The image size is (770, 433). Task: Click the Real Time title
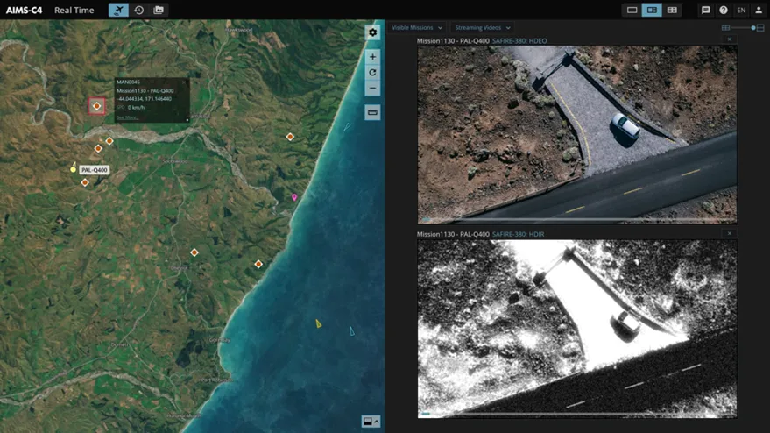pos(74,10)
